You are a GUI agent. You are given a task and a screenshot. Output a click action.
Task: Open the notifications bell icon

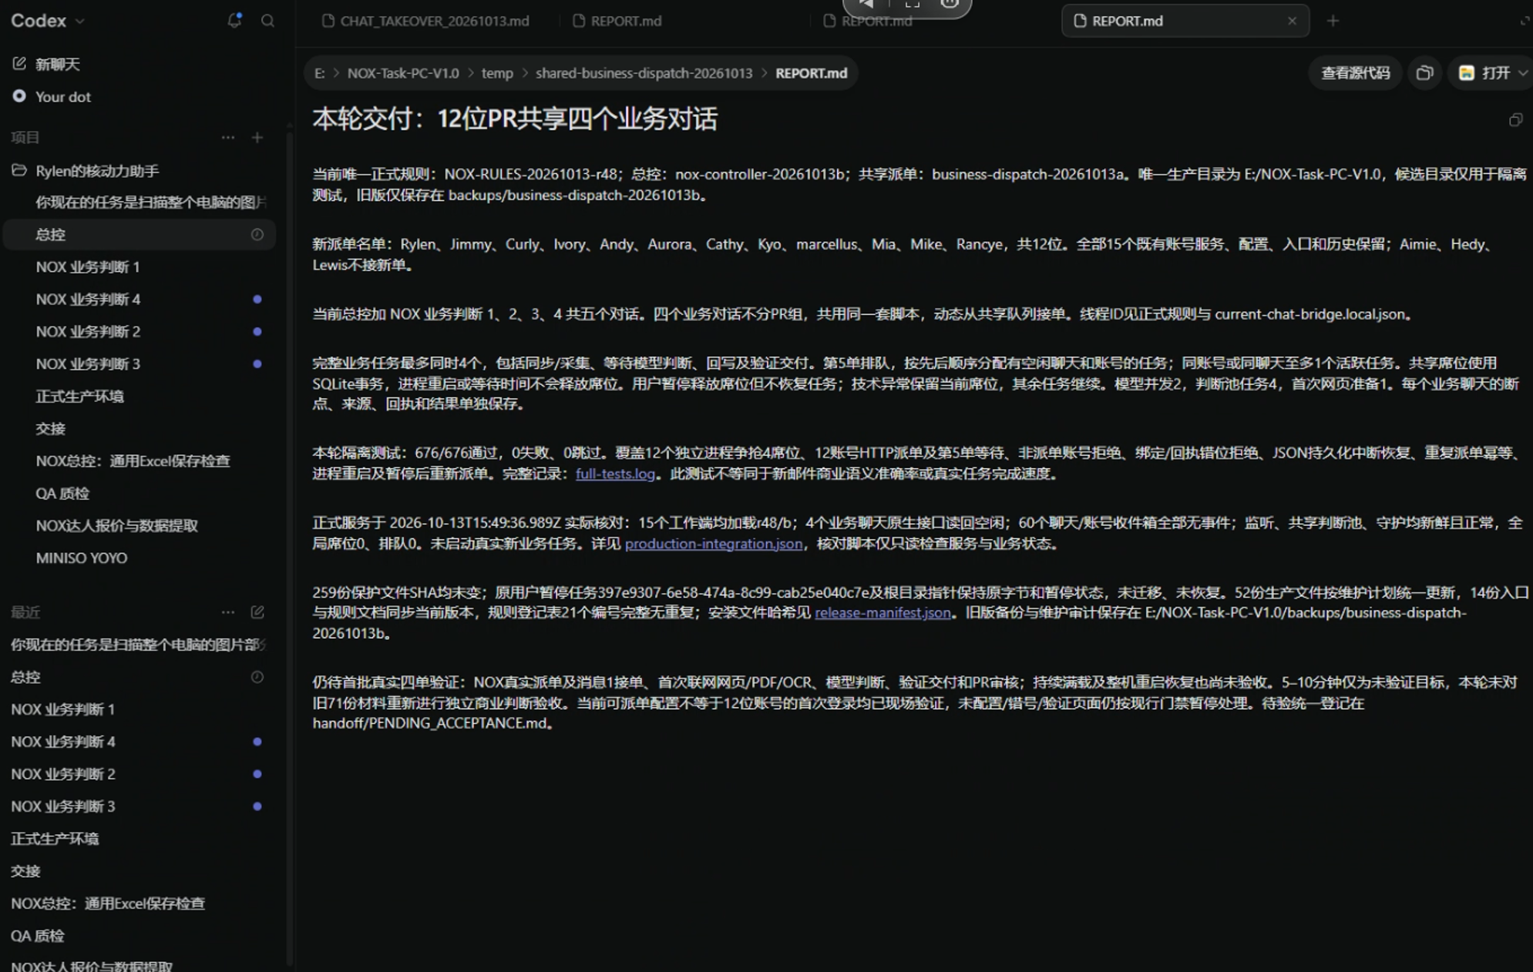click(235, 21)
